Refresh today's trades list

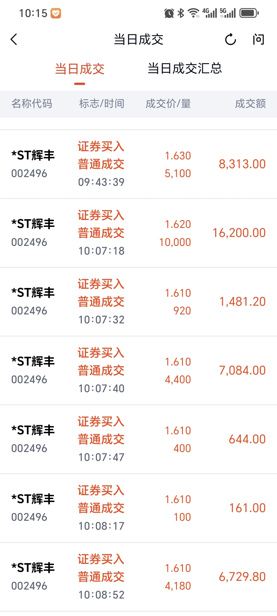[x=230, y=40]
